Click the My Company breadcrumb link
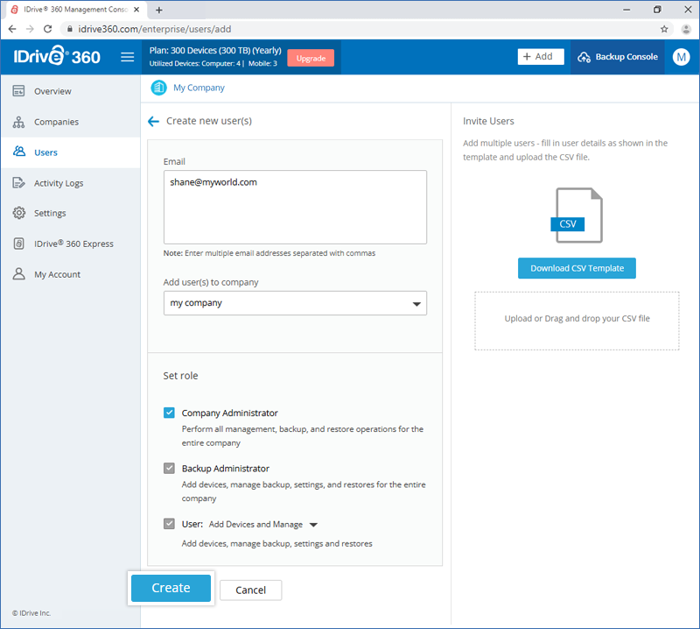The height and width of the screenshot is (629, 700). tap(199, 88)
